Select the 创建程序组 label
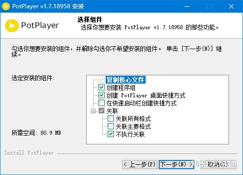This screenshot has width=243, height=175. [x=121, y=87]
